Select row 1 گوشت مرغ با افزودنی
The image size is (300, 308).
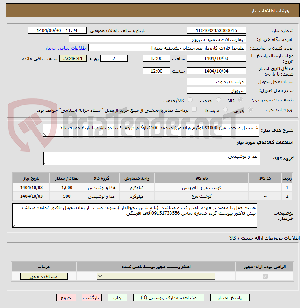(x=153, y=188)
